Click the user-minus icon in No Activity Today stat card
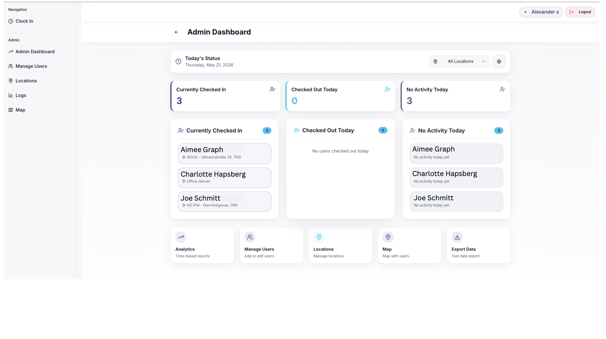Image resolution: width=606 pixels, height=339 pixels. 502,89
